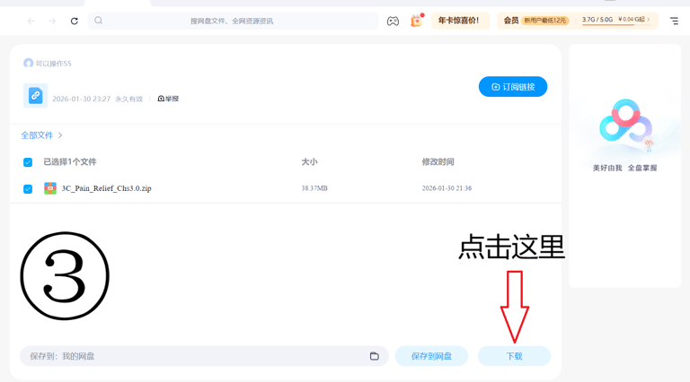
Task: Focus the 搜网盘文件 search field
Action: tap(233, 21)
